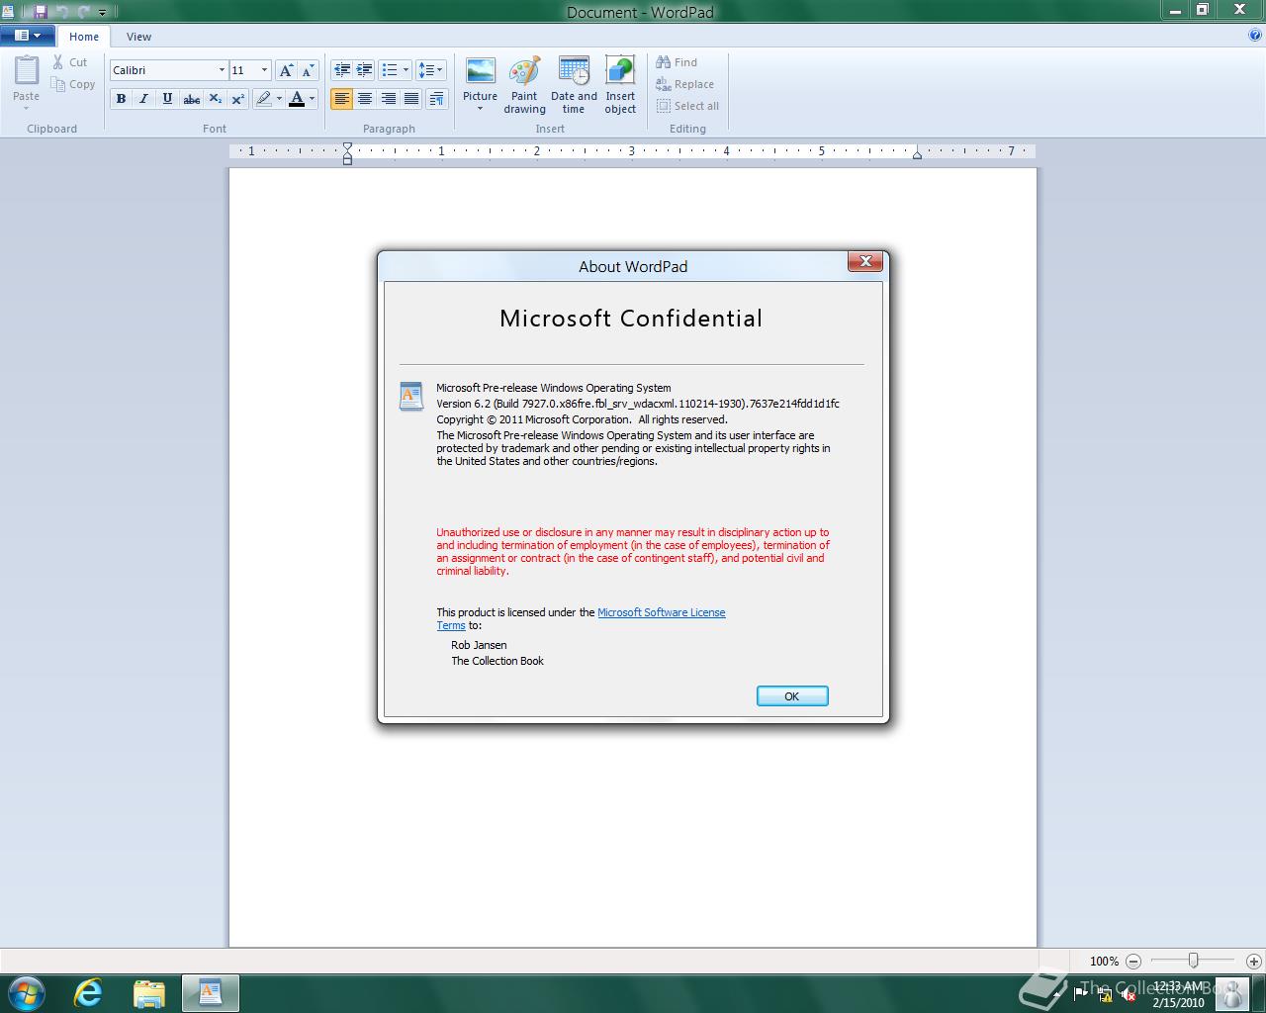1266x1013 pixels.
Task: Expand the bullet list style arrow
Action: pyautogui.click(x=406, y=70)
